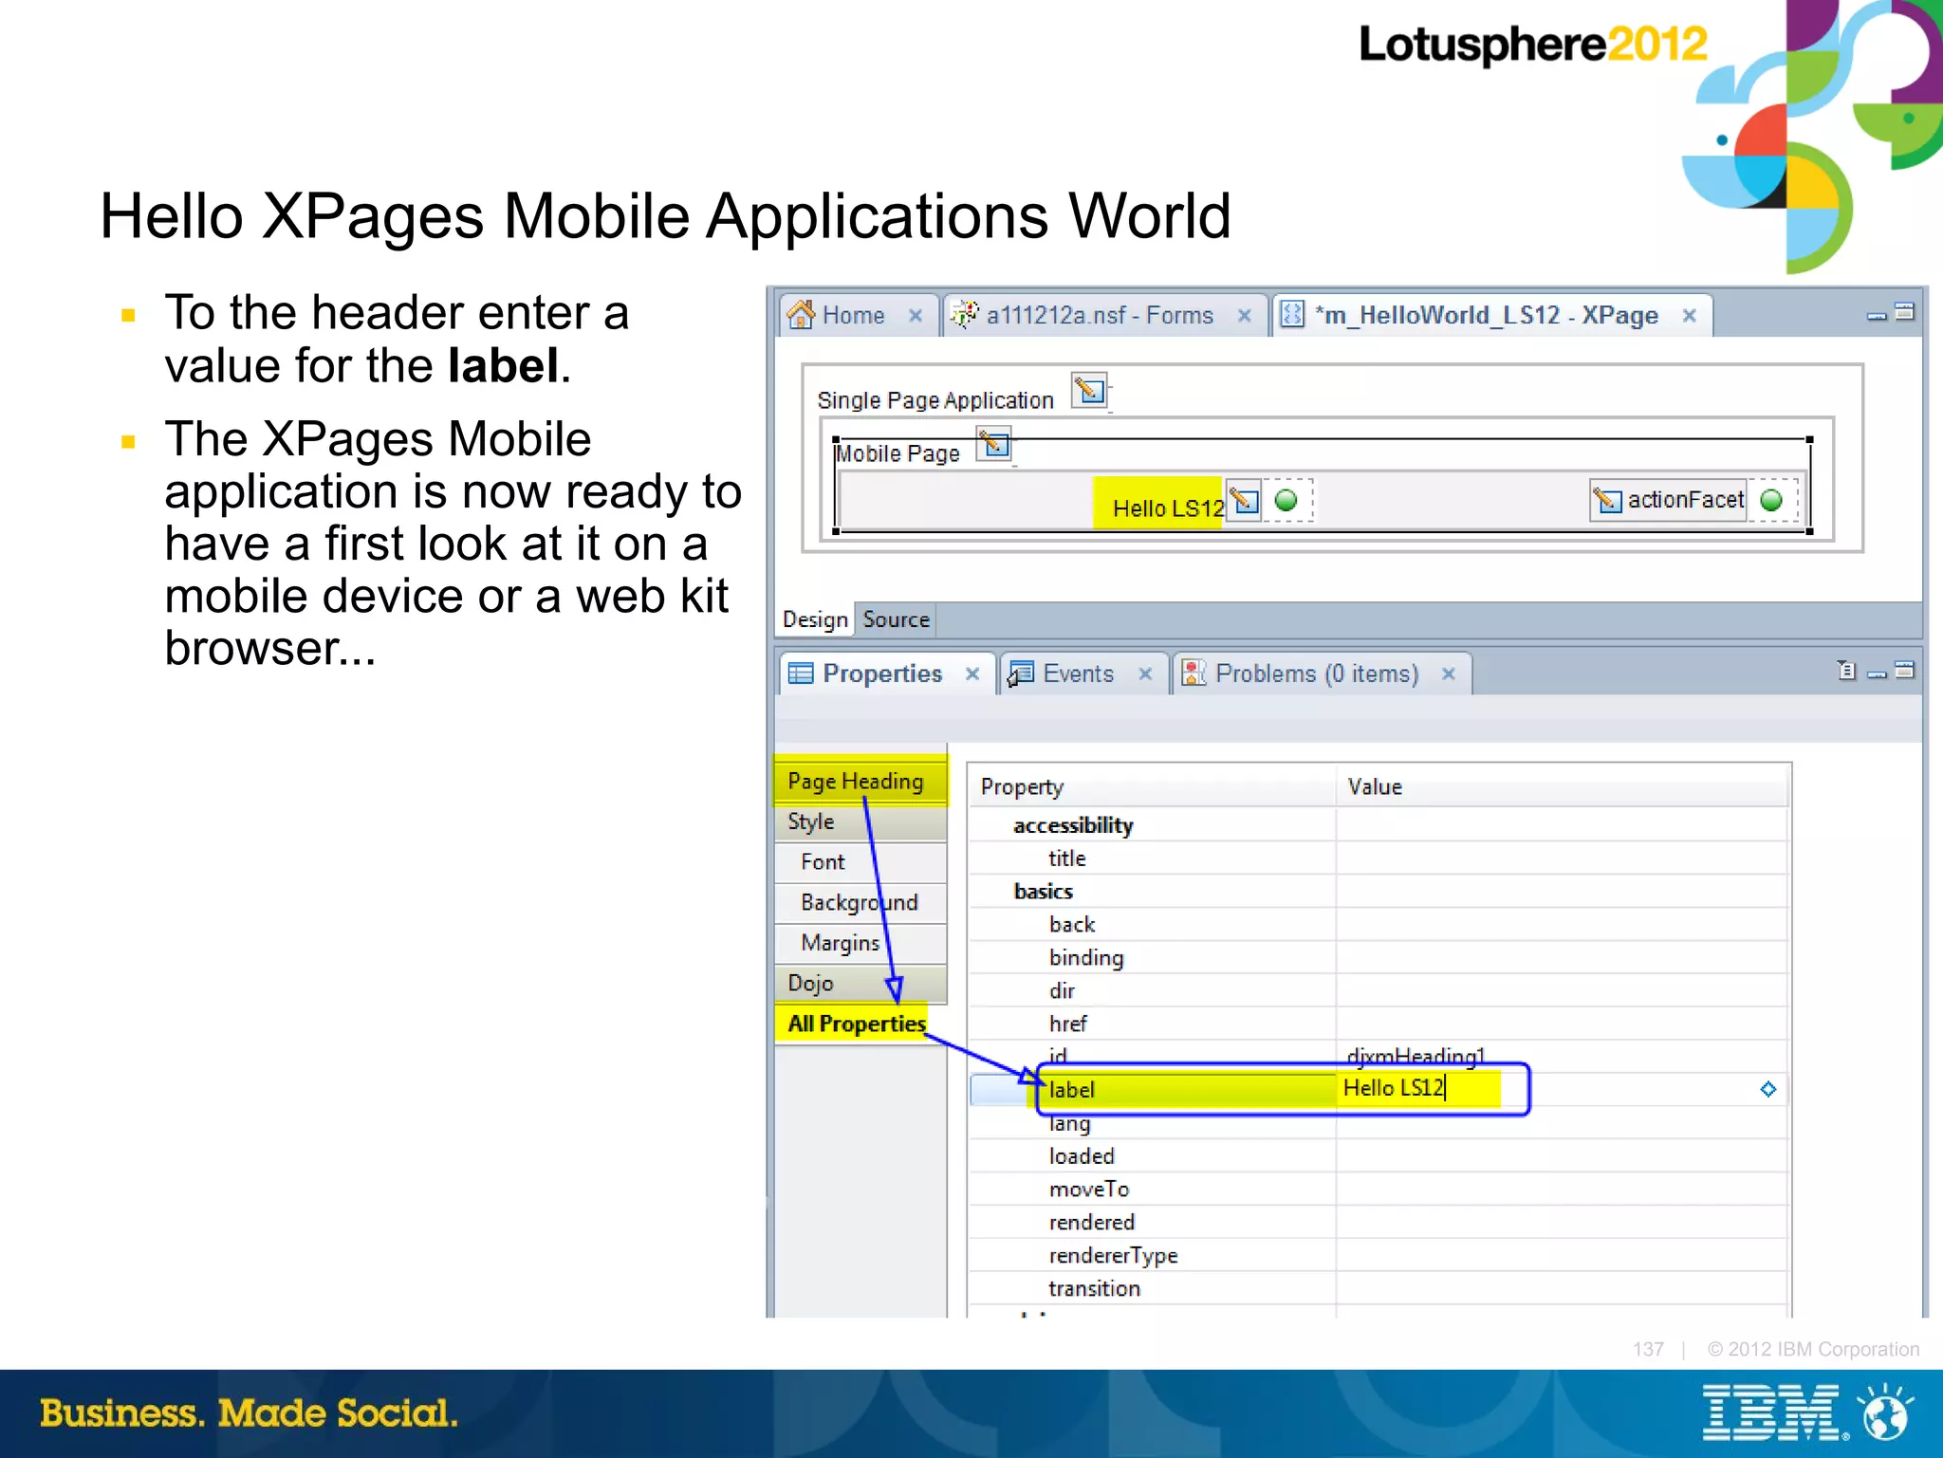Maximize the editor pane
Viewport: 1943px width, 1458px height.
(1904, 312)
